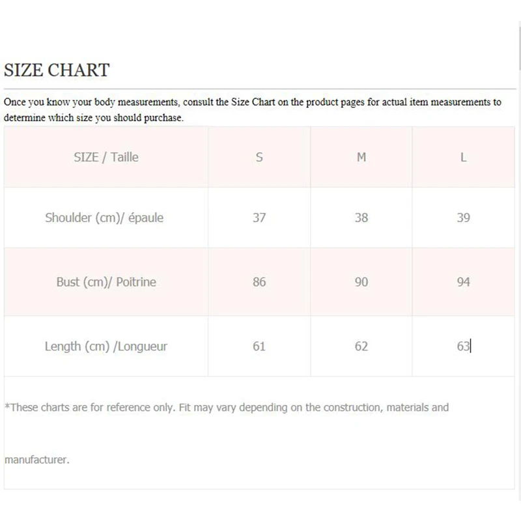Click the Bust (cm)/ Poitrine row label
Image resolution: width=521 pixels, height=521 pixels.
106,282
